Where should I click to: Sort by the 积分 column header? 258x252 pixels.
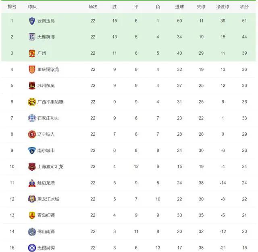(244, 7)
